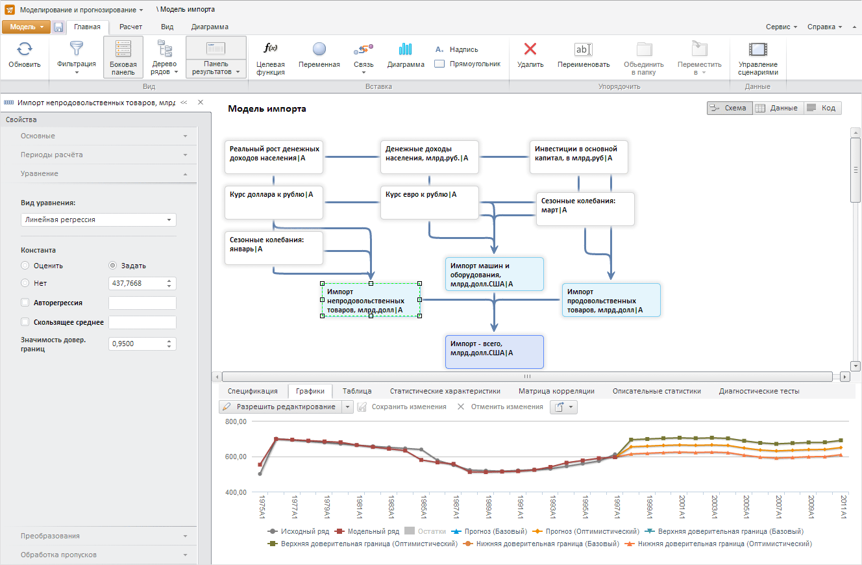Open the Фильтрация funnel tool
Viewport: 862px width, 565px height.
(x=76, y=50)
